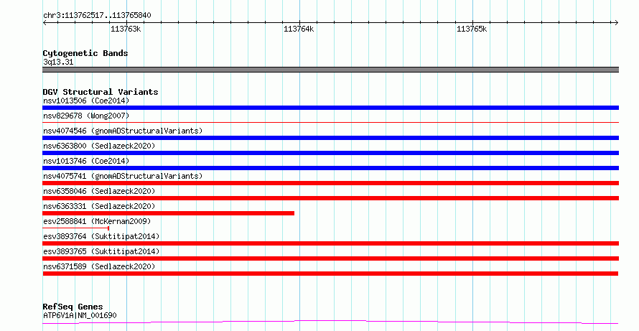Open the ATP6V1A|NM_001690 gene label
This screenshot has height=331, width=639.
[x=80, y=315]
